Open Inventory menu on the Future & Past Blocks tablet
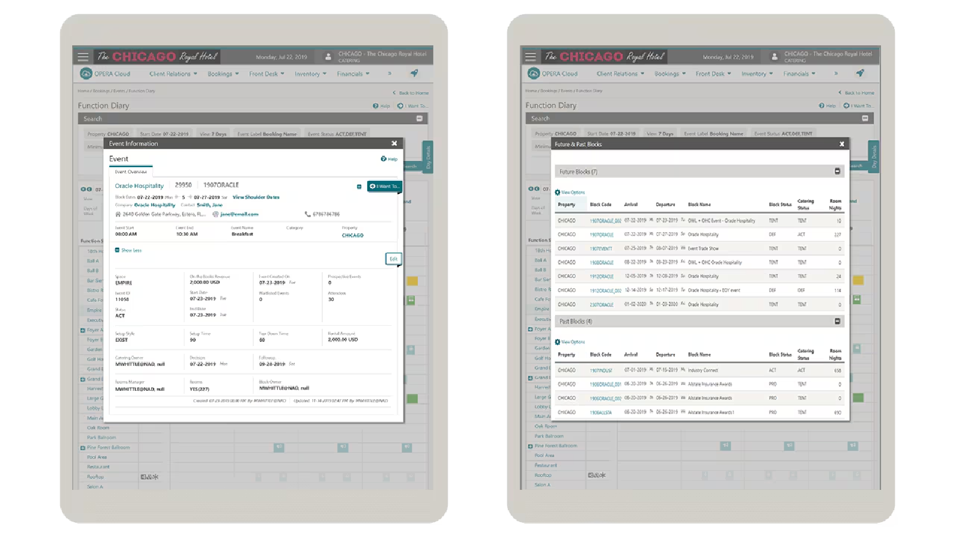This screenshot has height=537, width=955. [757, 74]
